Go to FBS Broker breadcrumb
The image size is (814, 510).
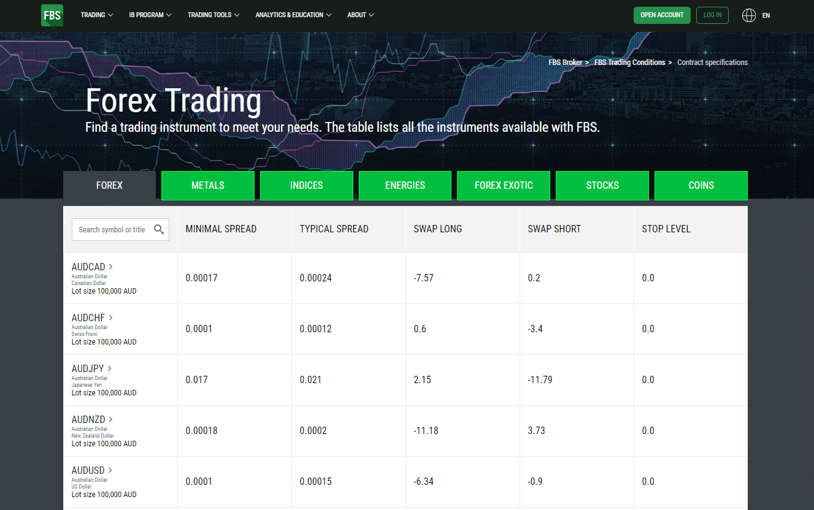click(x=565, y=63)
